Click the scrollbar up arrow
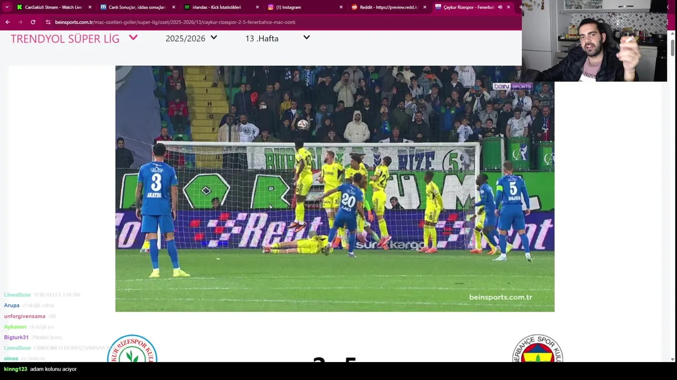 [673, 33]
